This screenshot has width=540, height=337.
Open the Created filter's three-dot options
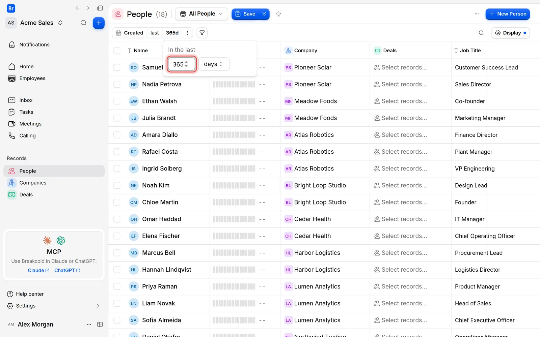tap(188, 33)
